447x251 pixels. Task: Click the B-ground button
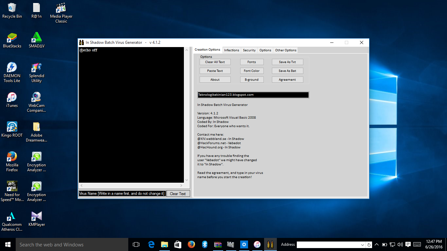click(x=252, y=79)
